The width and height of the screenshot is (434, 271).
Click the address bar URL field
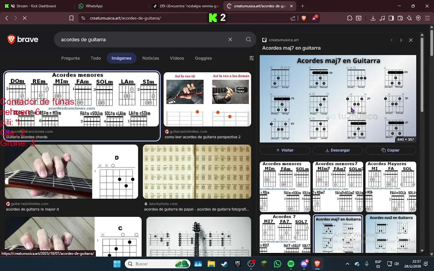click(x=183, y=18)
